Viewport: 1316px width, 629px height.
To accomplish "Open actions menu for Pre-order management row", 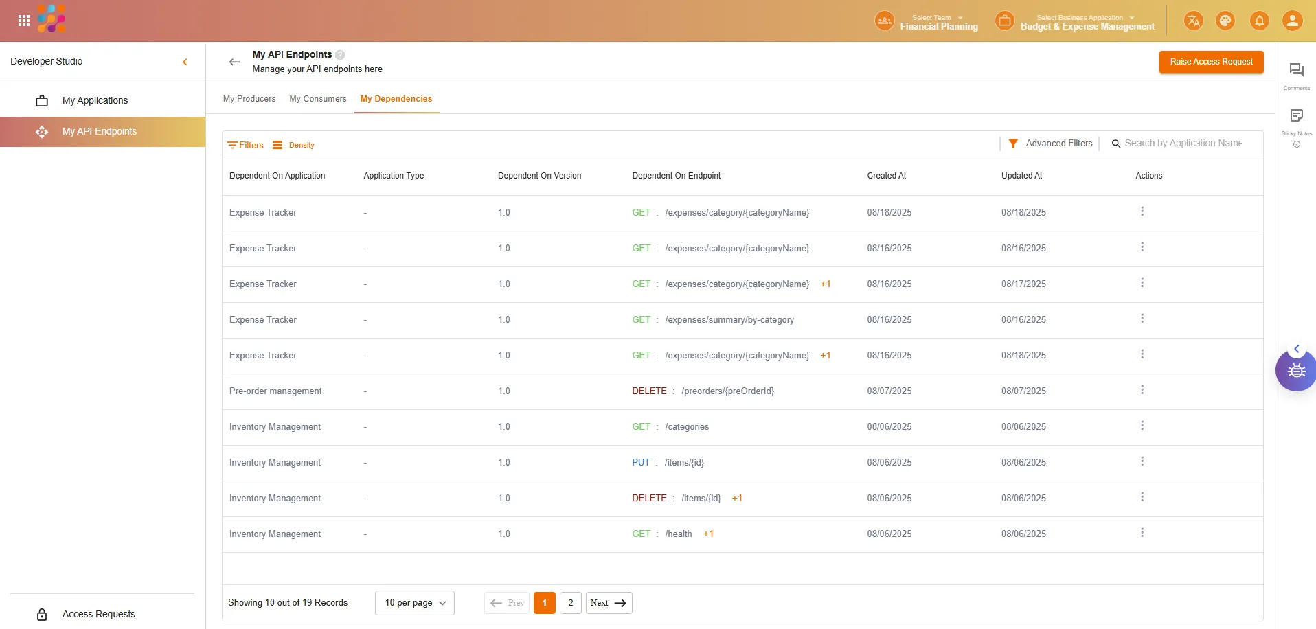I will tap(1142, 390).
